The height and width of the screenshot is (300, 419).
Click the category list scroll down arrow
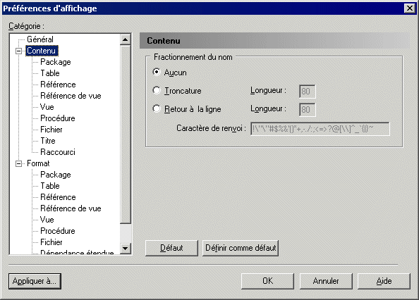point(125,249)
